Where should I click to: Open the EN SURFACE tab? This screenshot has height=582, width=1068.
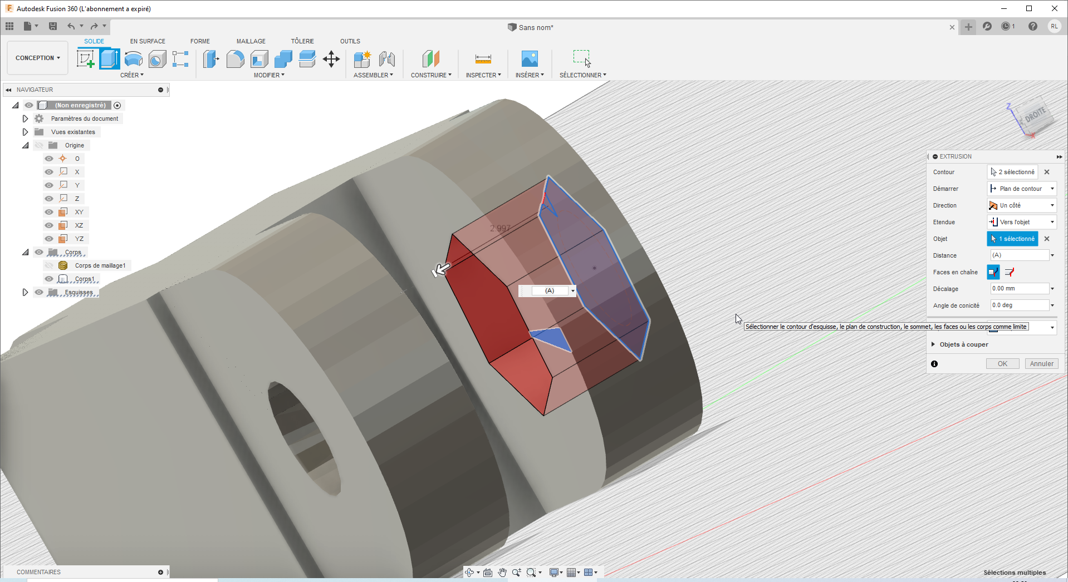click(x=148, y=41)
